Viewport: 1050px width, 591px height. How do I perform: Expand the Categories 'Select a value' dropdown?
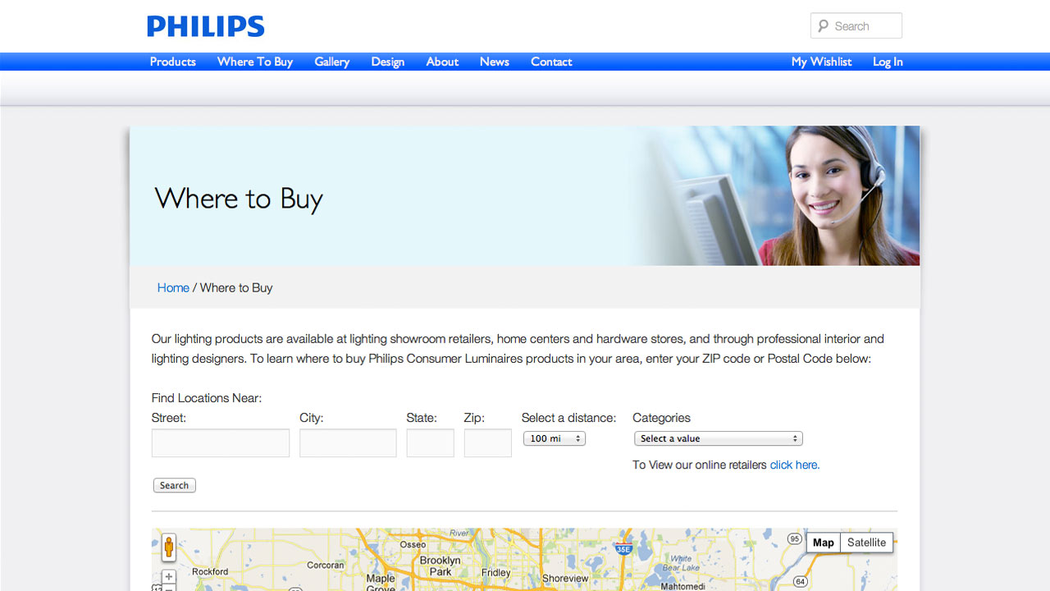[x=719, y=438]
